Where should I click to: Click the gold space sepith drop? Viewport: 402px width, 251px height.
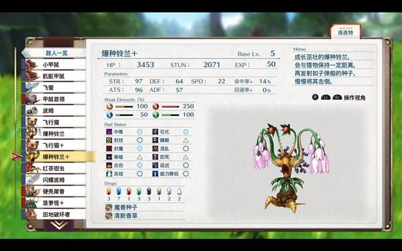[159, 191]
